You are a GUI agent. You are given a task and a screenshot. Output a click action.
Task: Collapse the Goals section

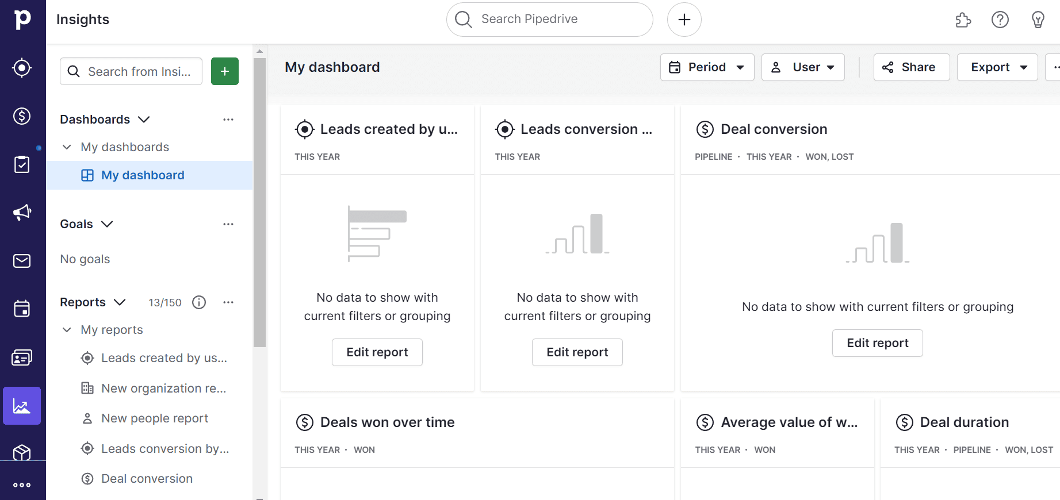107,224
